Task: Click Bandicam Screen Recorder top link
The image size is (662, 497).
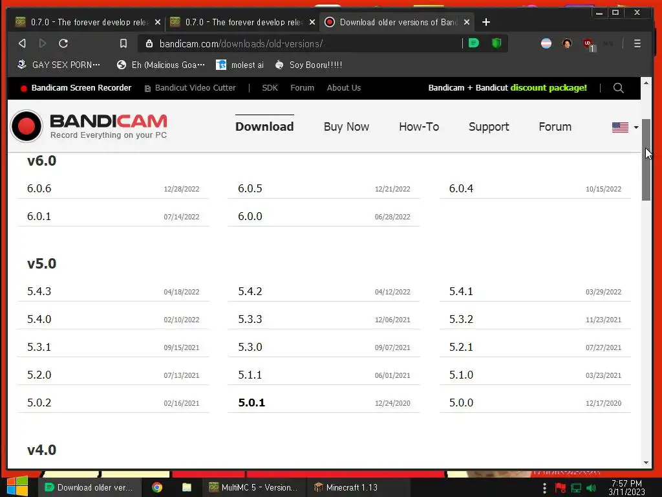Action: tap(76, 88)
